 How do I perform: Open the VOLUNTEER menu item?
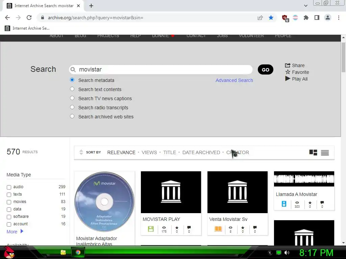click(x=251, y=36)
